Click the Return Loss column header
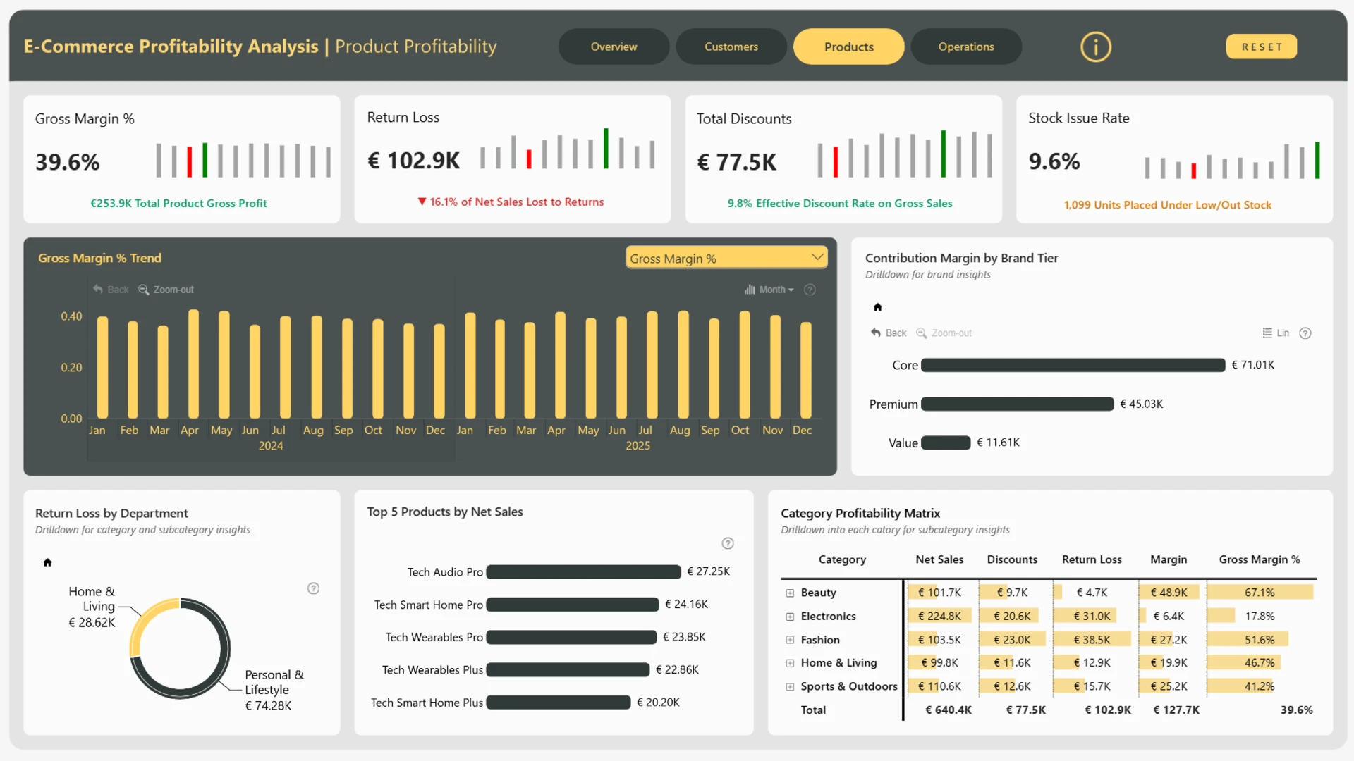1354x761 pixels. [1092, 559]
